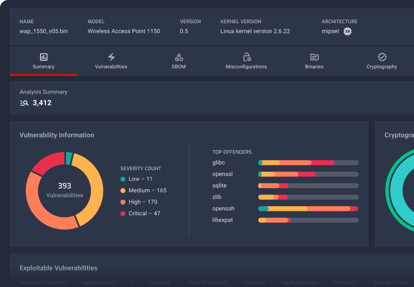Click the 393 Vulnerabilities donut center

pos(64,190)
